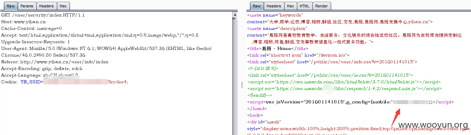Click the stylesheet info.css link line
The width and height of the screenshot is (471, 135).
(x=332, y=62)
